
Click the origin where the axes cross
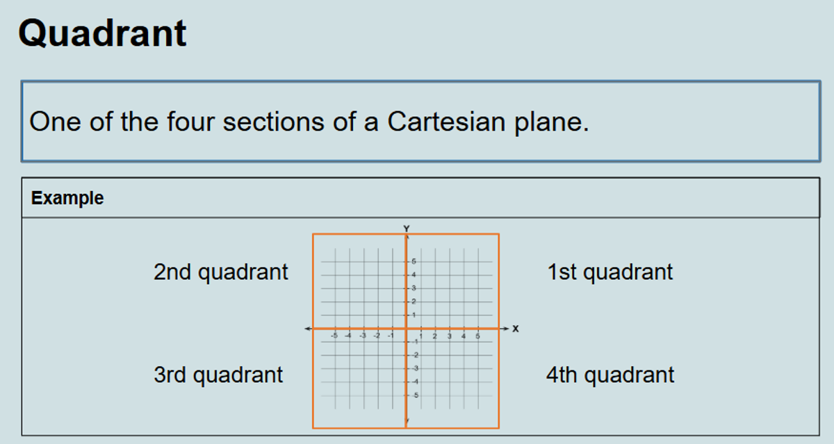(x=406, y=329)
